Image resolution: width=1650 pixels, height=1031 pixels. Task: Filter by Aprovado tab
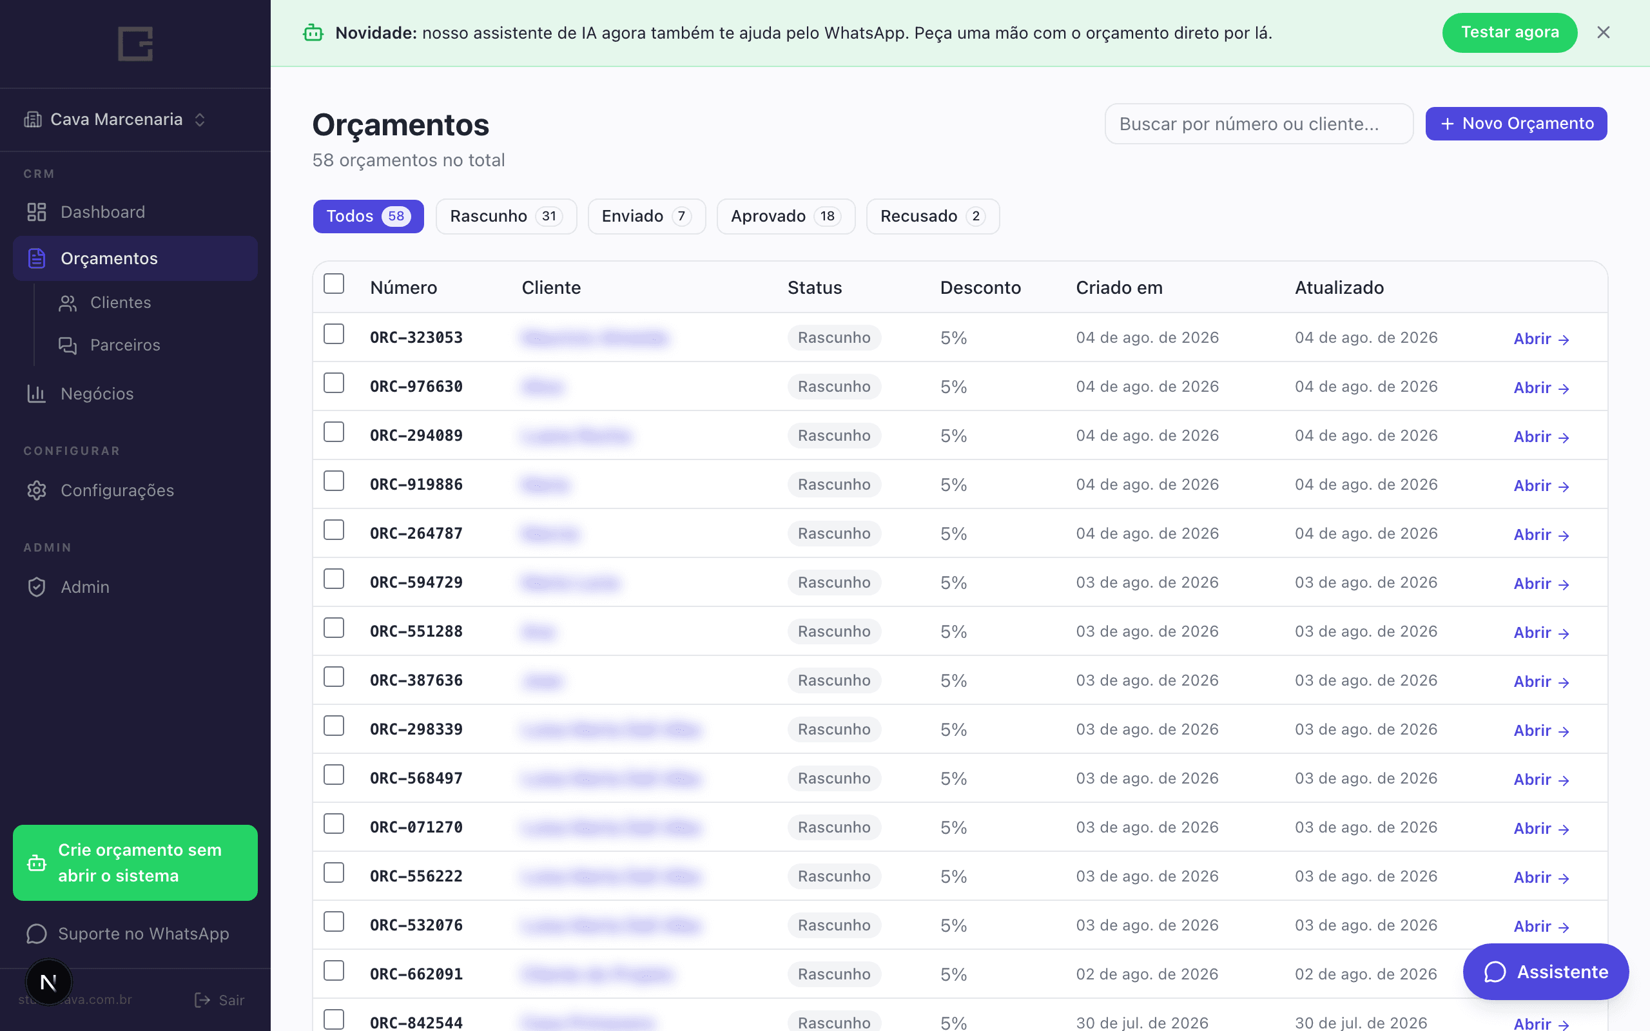pos(786,216)
